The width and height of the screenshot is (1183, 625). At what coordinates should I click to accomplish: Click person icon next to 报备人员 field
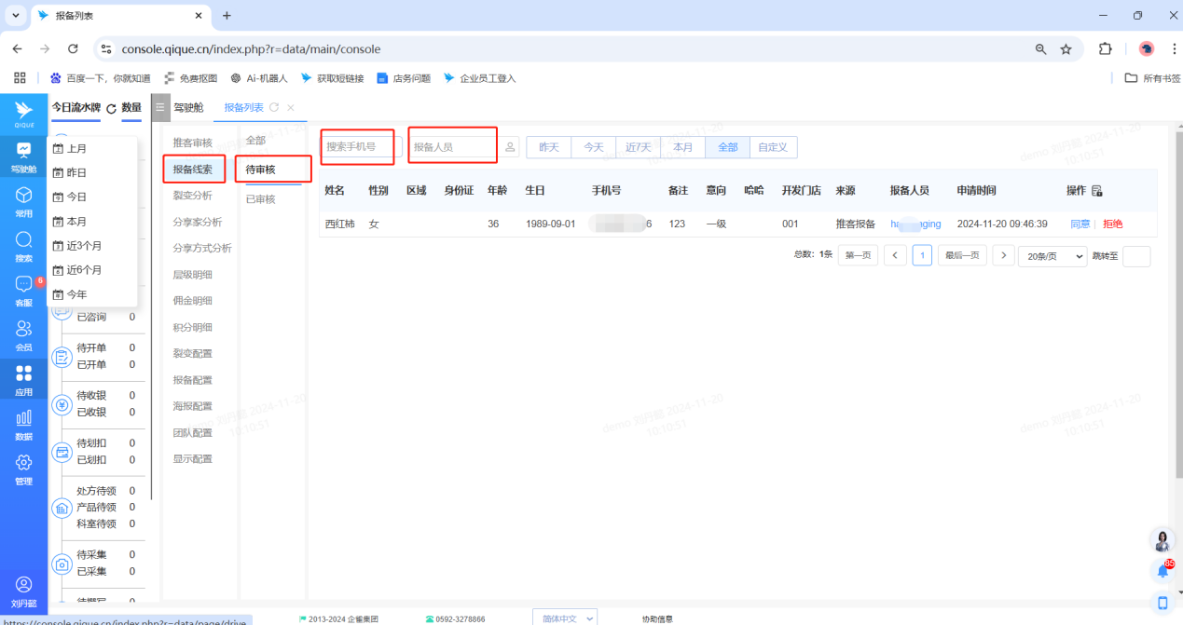coord(510,147)
